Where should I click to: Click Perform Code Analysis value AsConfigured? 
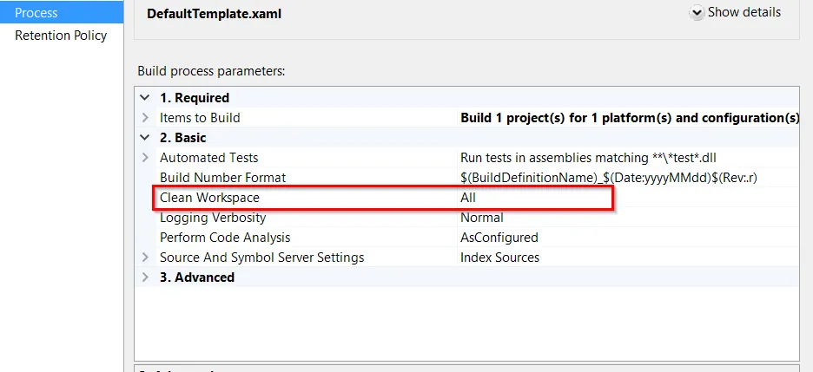coord(499,238)
